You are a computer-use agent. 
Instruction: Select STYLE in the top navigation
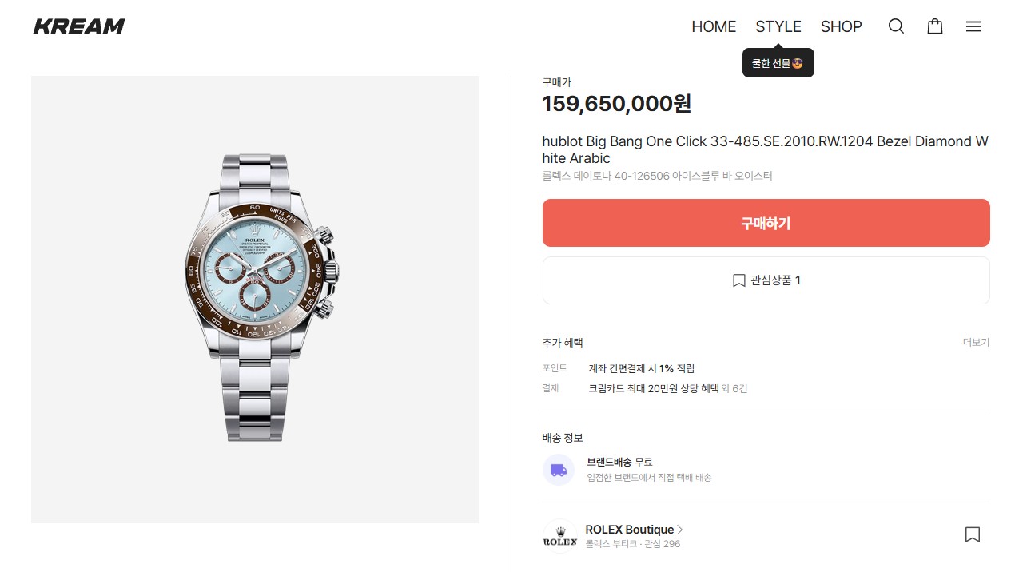point(778,26)
